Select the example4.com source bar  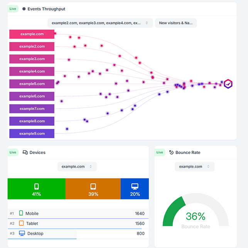[32, 71]
